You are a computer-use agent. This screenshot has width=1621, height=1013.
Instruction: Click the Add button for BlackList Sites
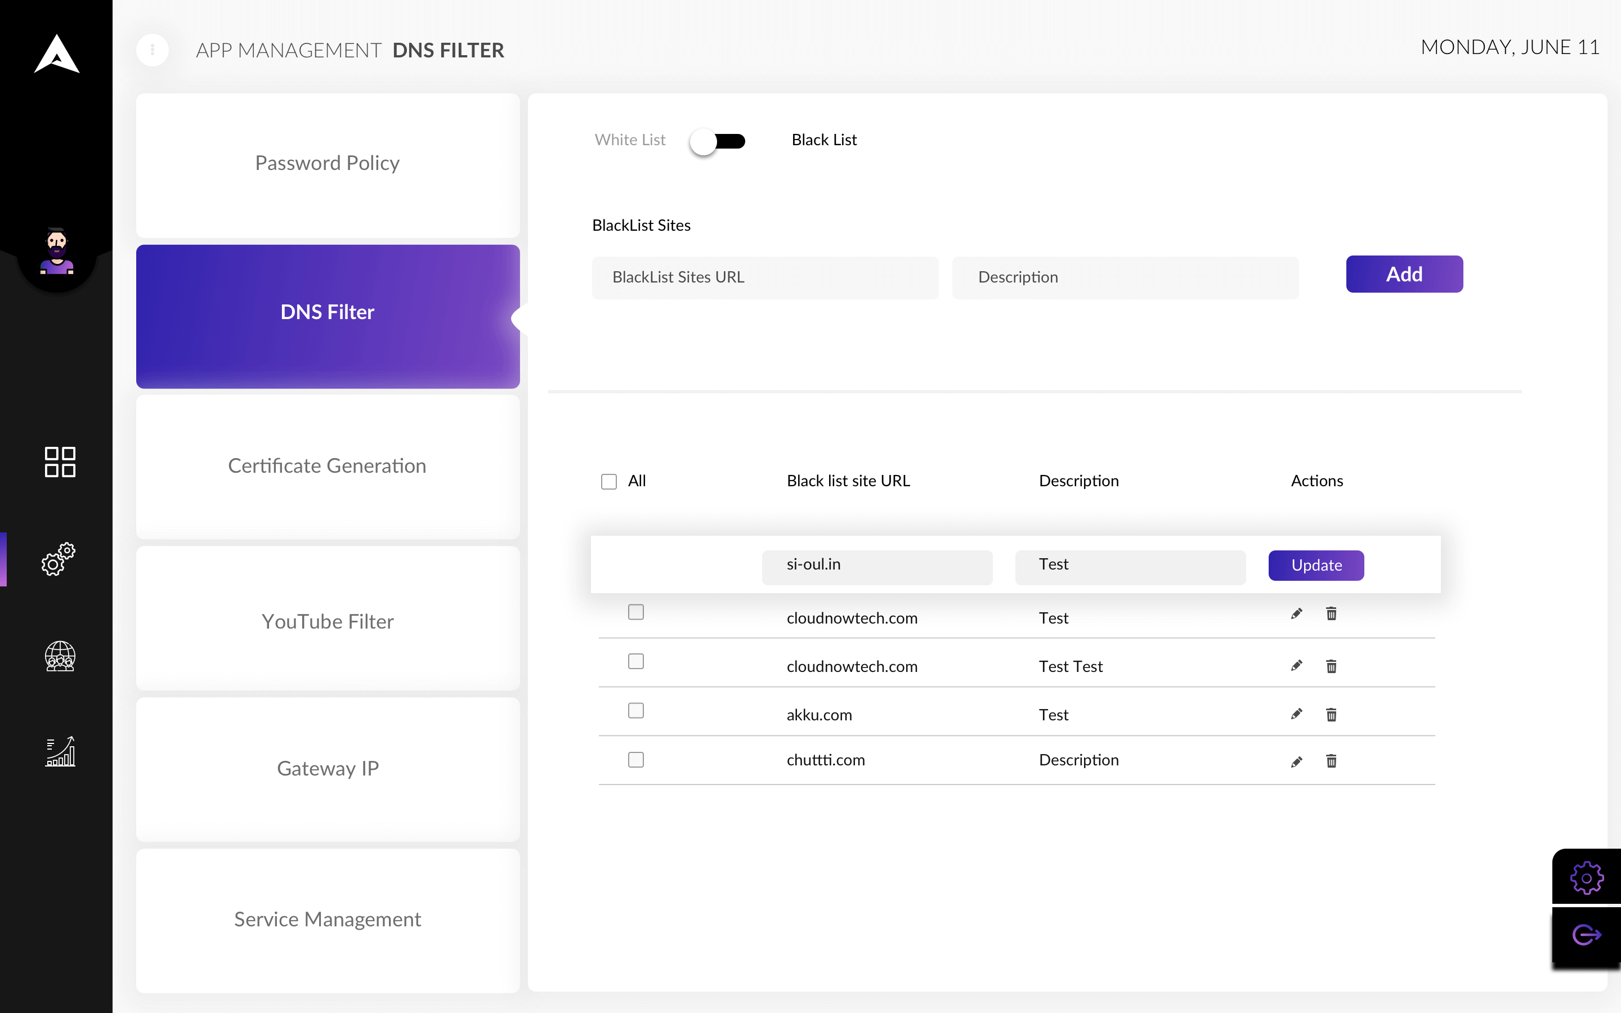[1404, 273]
